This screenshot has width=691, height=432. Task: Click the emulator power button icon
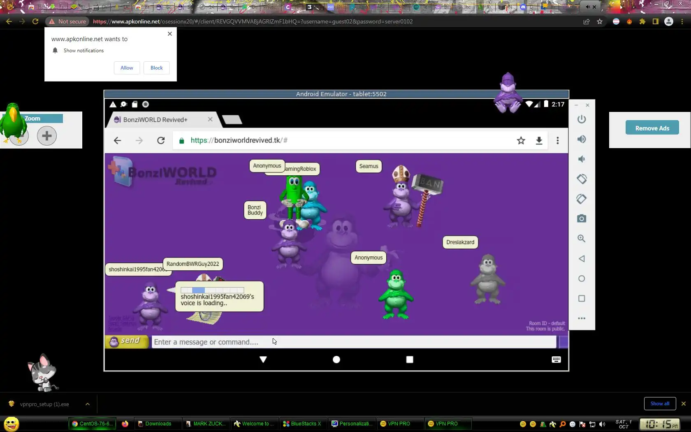(x=581, y=119)
